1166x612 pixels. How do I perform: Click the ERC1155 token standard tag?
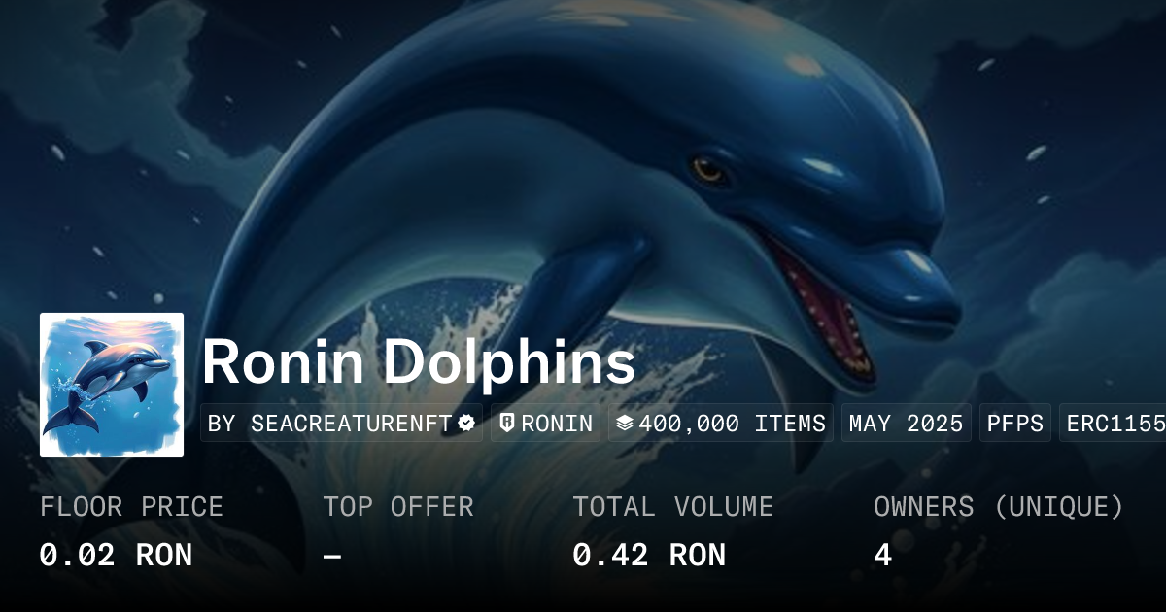pos(1113,424)
